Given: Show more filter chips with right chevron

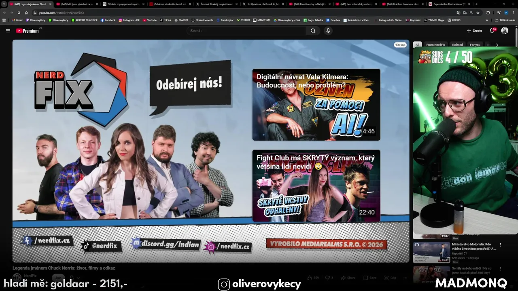Looking at the screenshot, I should click(x=497, y=45).
